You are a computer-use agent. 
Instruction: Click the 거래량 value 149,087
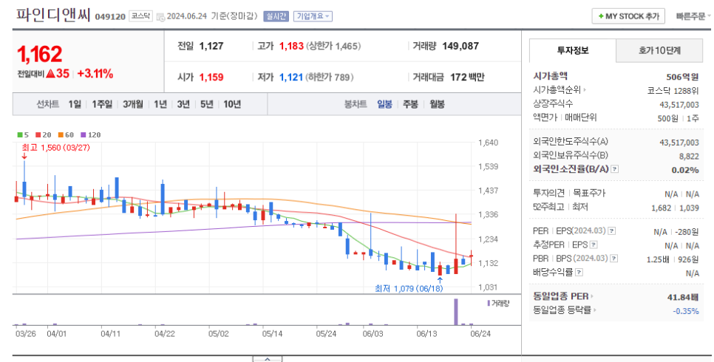click(460, 46)
